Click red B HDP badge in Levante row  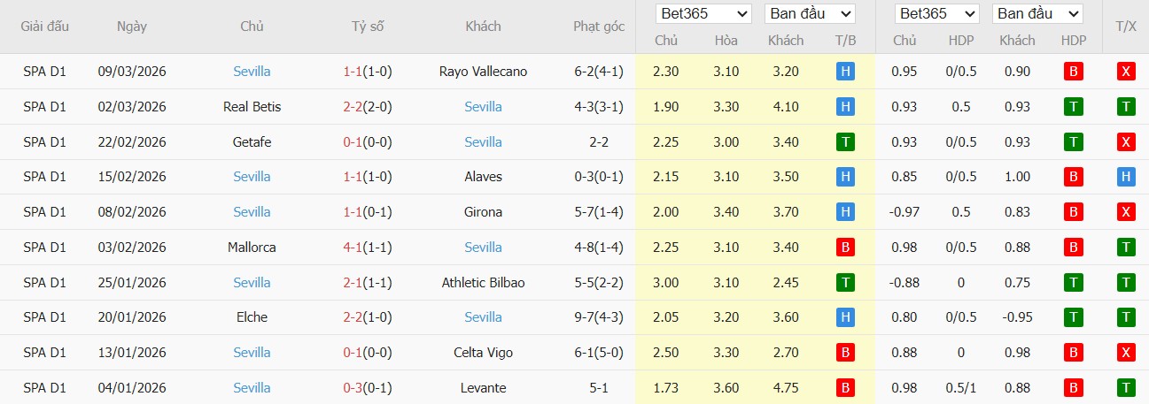tap(1073, 388)
